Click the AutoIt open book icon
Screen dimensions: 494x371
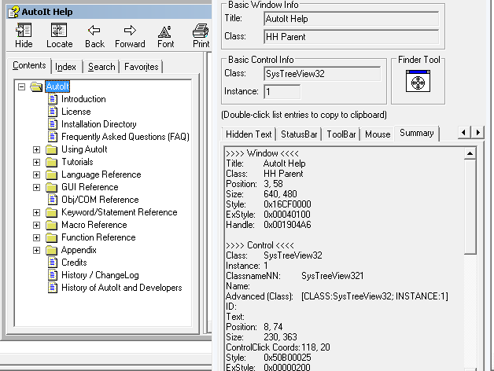(36, 86)
